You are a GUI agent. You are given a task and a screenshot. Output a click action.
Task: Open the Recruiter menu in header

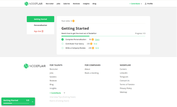[50, 4]
